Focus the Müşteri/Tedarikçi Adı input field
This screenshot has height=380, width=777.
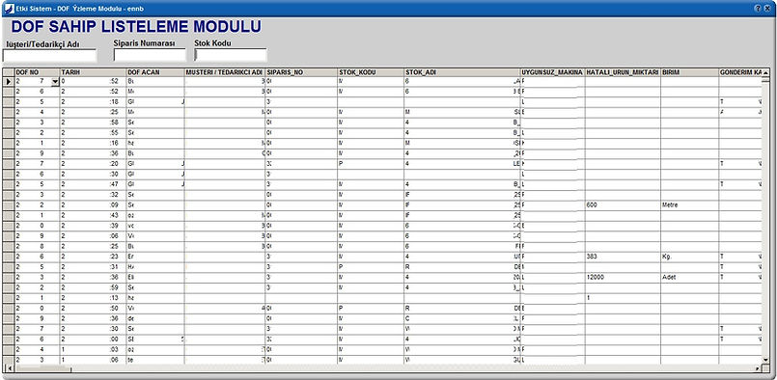pos(50,56)
